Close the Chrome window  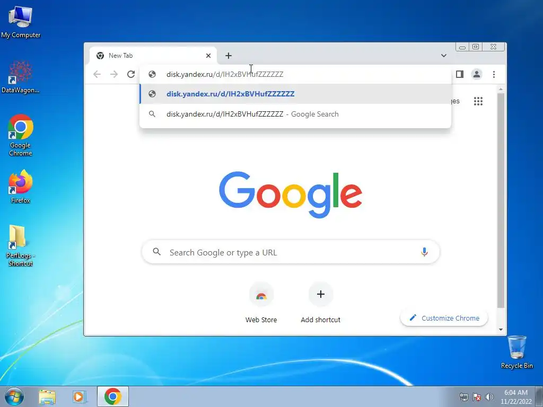point(494,47)
